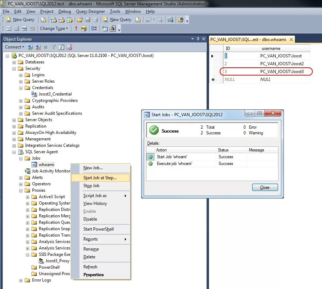The image size is (322, 289).
Task: Open an Analysis Services DMX query
Action: [x=62, y=20]
